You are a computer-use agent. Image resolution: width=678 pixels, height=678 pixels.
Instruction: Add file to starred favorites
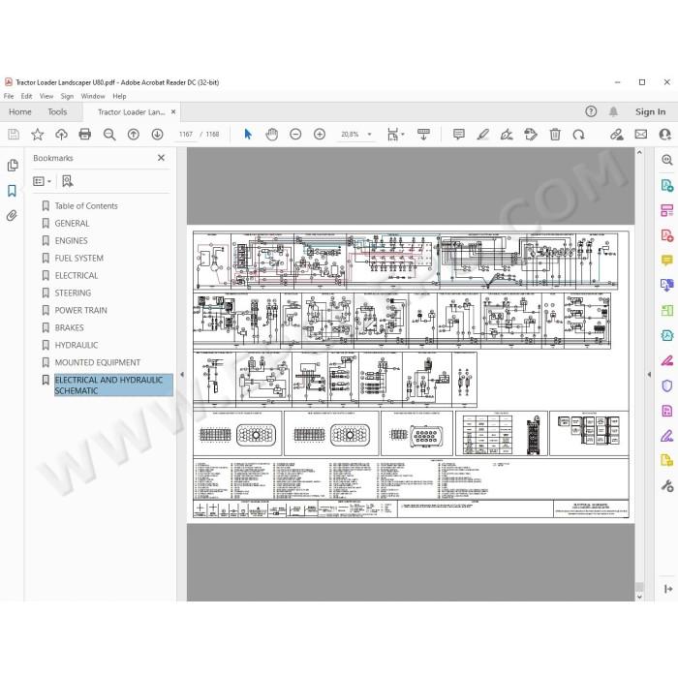38,135
